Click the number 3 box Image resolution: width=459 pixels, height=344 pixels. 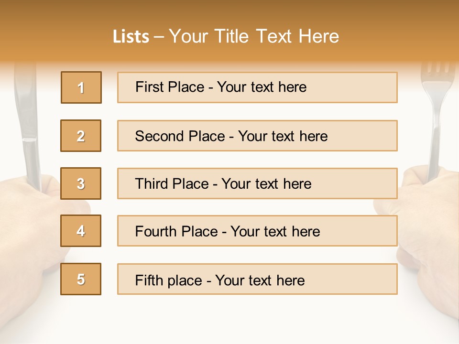tap(81, 183)
